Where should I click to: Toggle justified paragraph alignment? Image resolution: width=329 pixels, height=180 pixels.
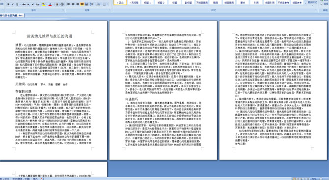click(x=82, y=4)
